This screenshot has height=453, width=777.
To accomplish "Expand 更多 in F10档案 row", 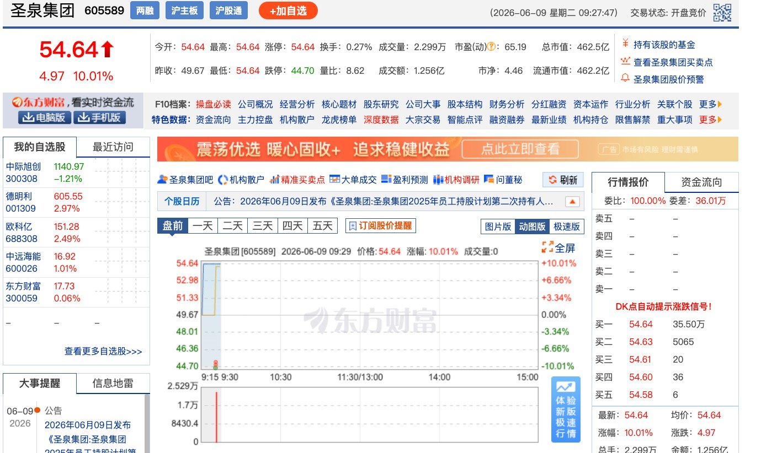I will coord(711,104).
